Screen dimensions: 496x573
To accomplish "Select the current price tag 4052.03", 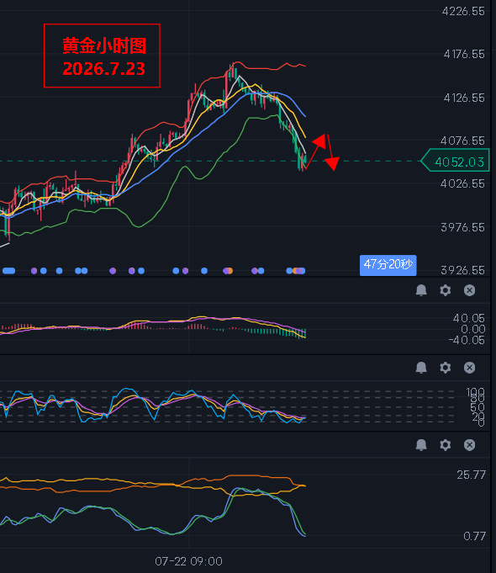I will tap(455, 162).
